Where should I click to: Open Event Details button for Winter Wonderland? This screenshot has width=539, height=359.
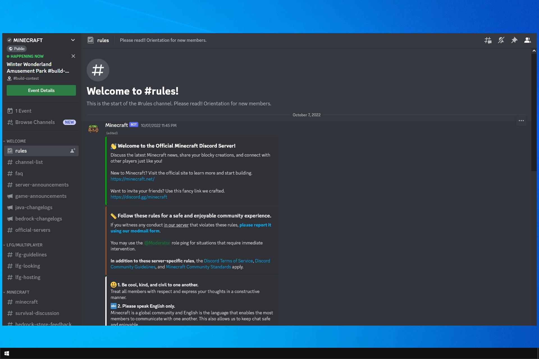(x=41, y=90)
